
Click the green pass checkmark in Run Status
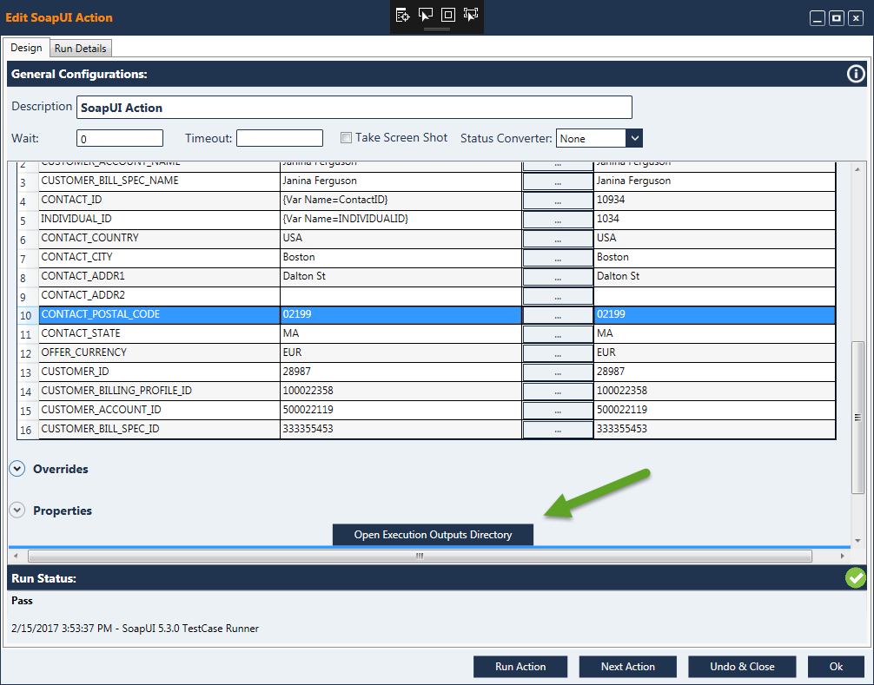[x=856, y=578]
